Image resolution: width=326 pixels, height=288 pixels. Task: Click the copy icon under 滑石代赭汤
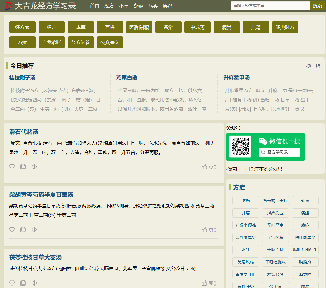(x=23, y=166)
